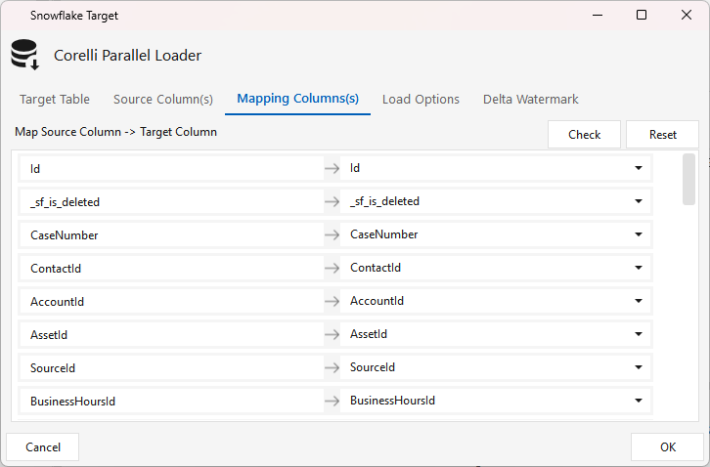This screenshot has width=710, height=467.
Task: Expand the BusinessHoursId target column dropdown arrow
Action: [x=639, y=401]
